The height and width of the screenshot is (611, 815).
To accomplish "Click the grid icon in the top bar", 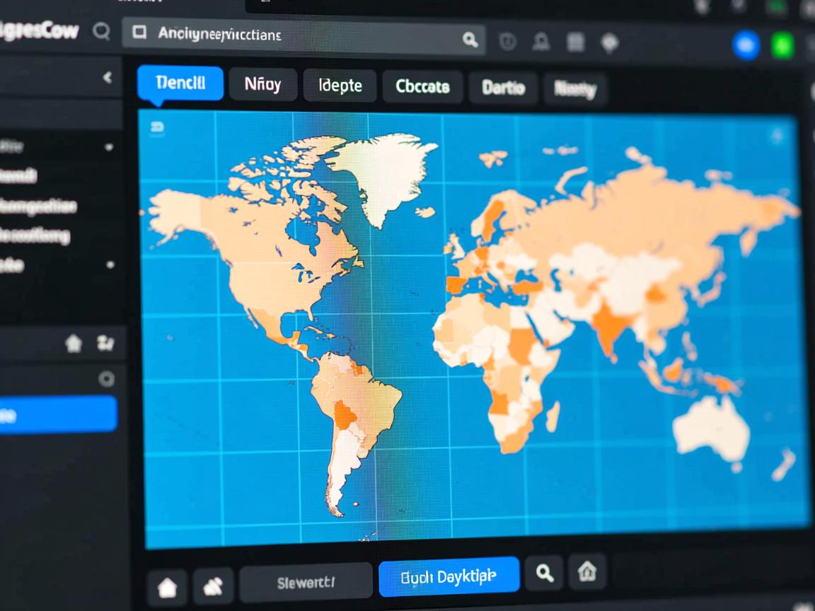I will click(x=576, y=42).
